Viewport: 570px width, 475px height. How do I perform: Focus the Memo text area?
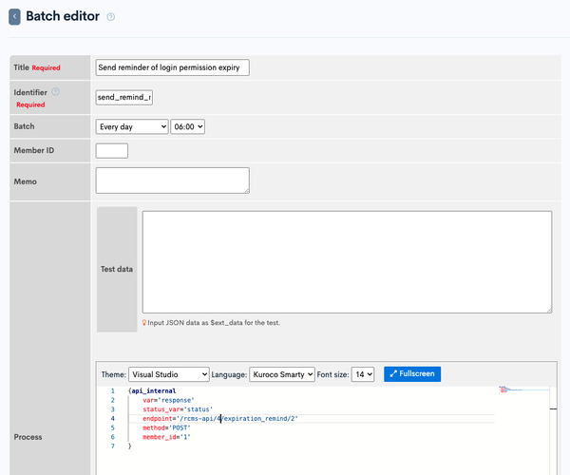(x=172, y=180)
